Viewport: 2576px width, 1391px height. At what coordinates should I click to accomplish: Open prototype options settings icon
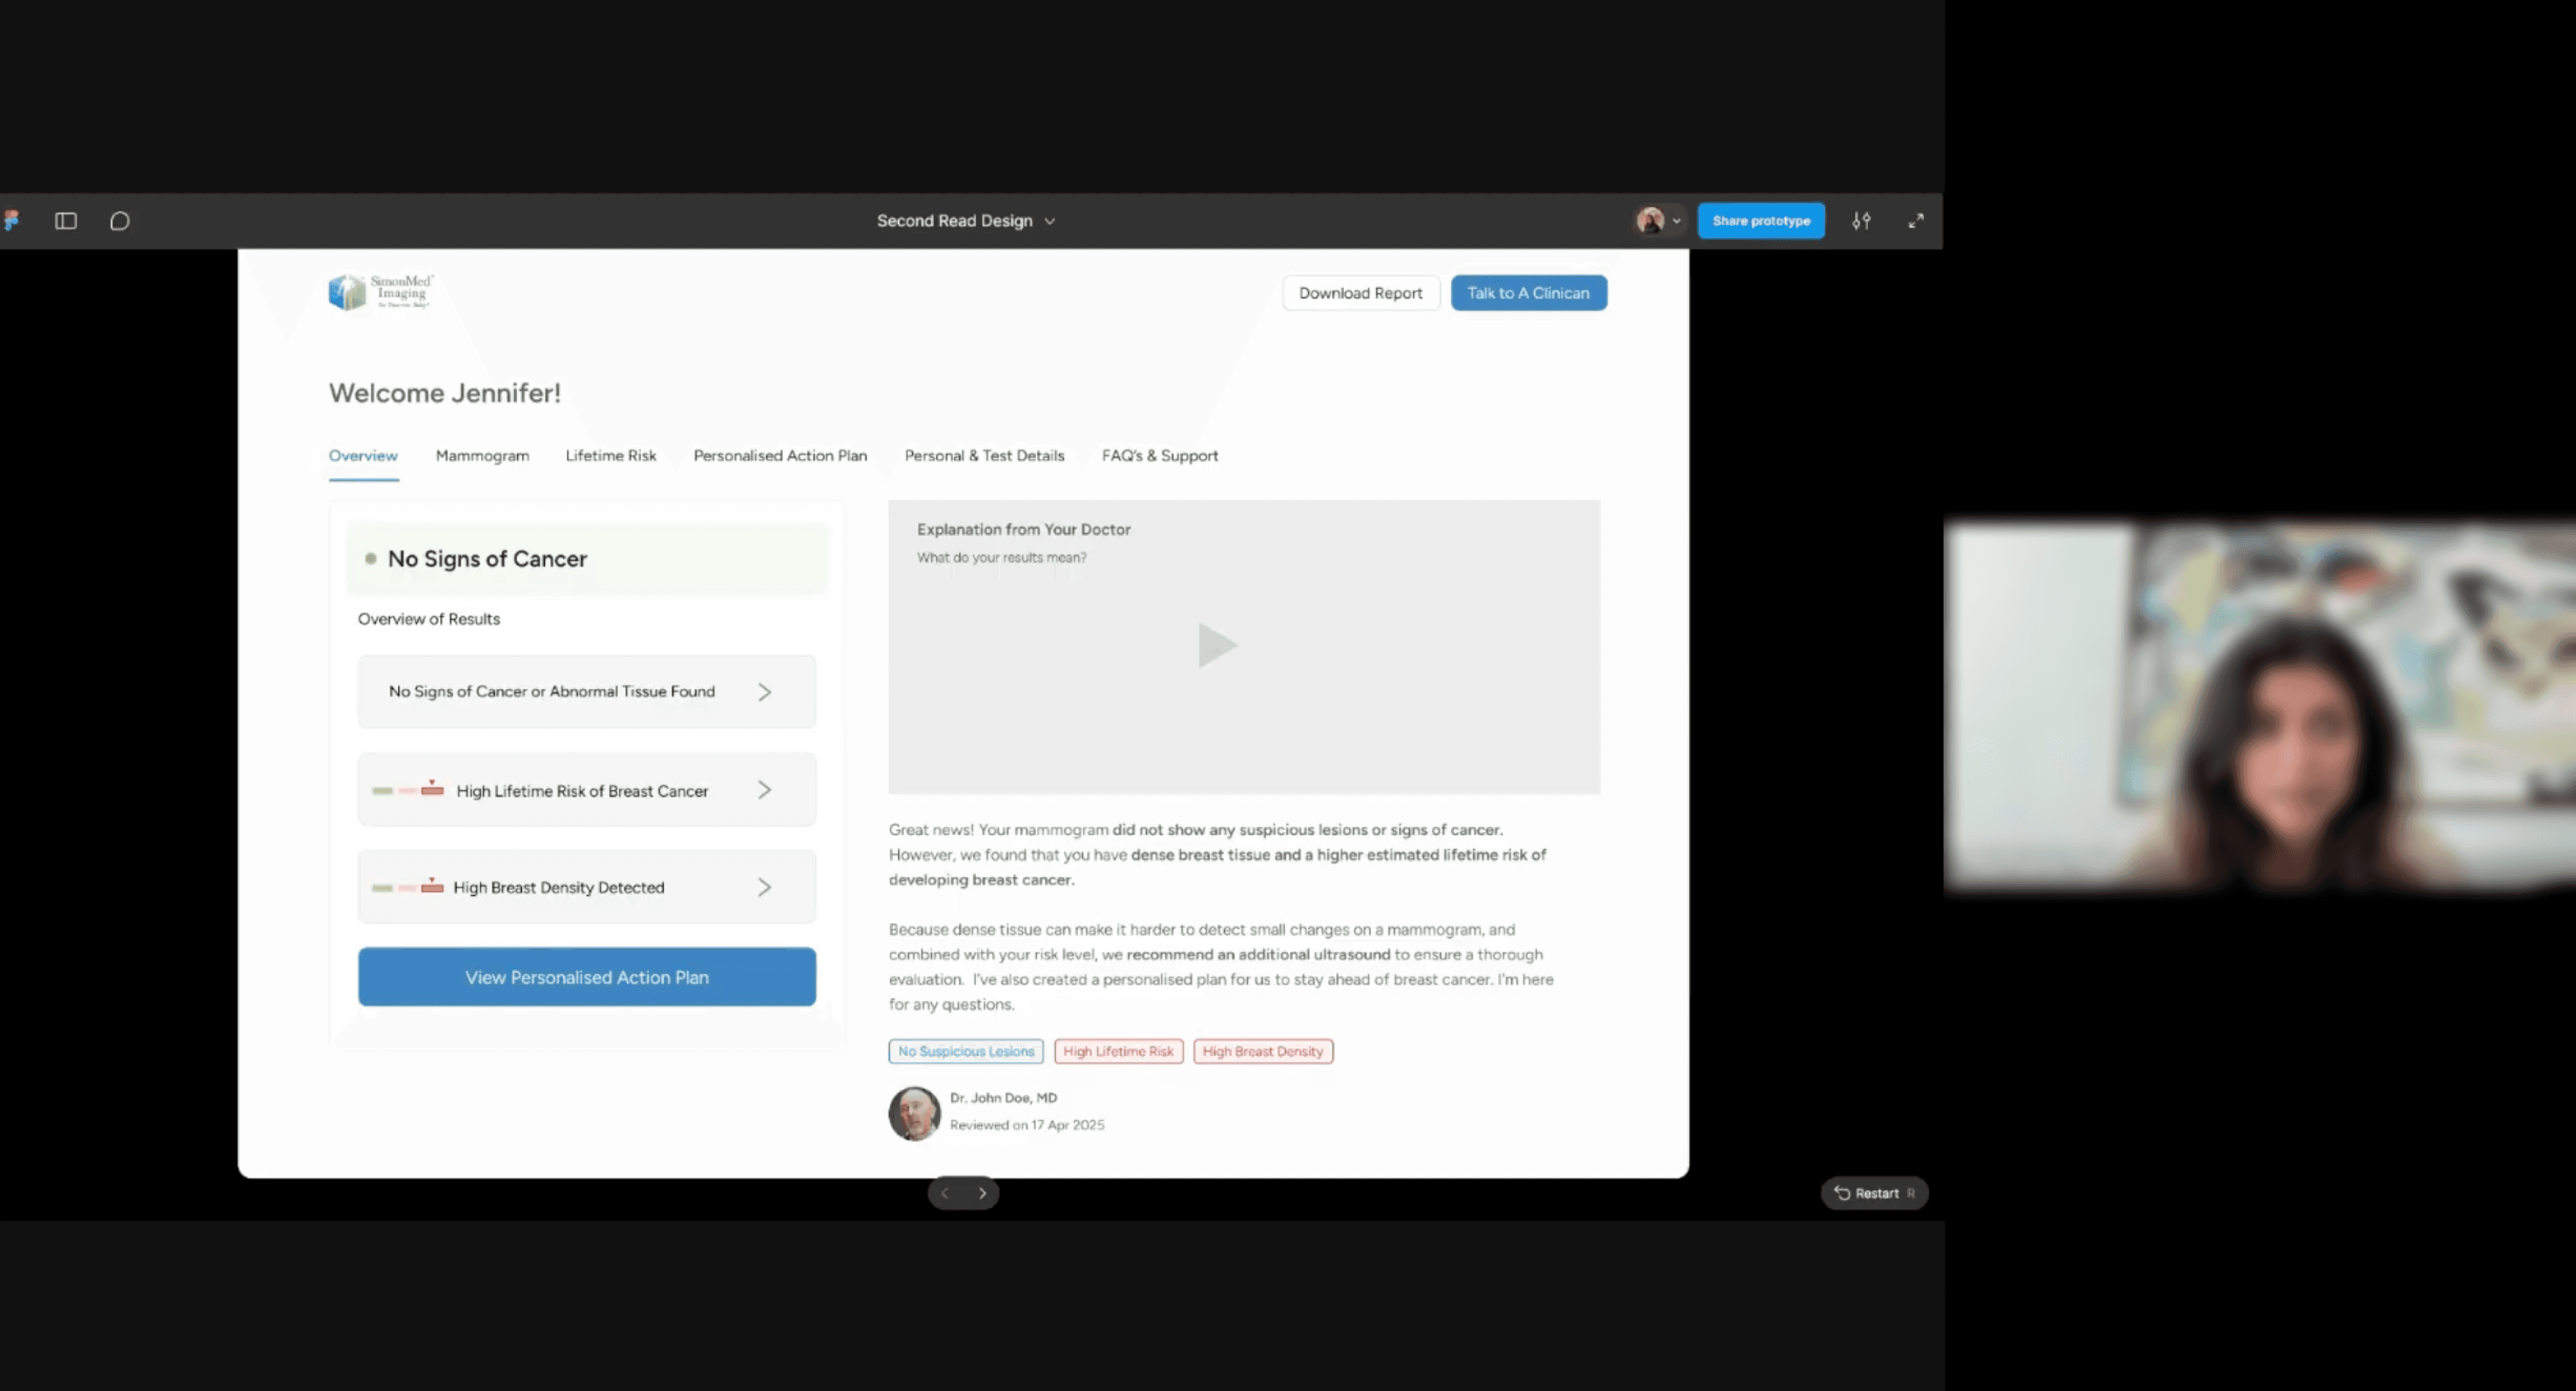tap(1861, 221)
